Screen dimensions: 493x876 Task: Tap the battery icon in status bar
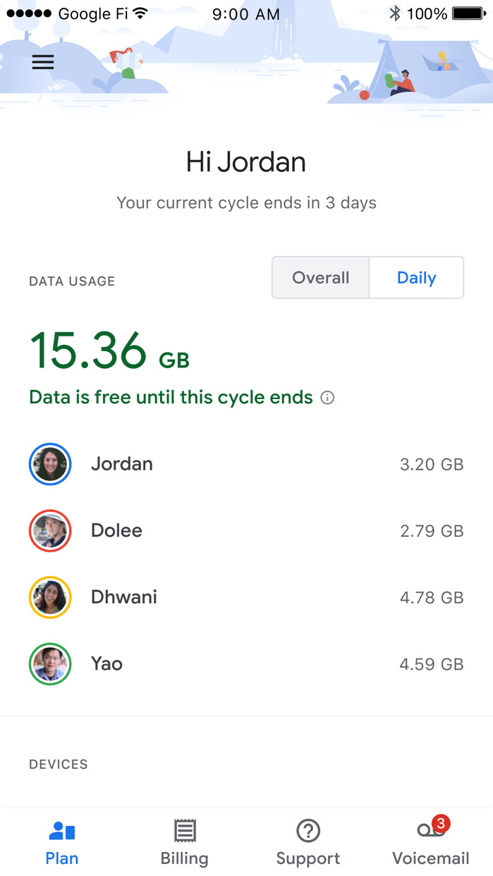pos(468,13)
